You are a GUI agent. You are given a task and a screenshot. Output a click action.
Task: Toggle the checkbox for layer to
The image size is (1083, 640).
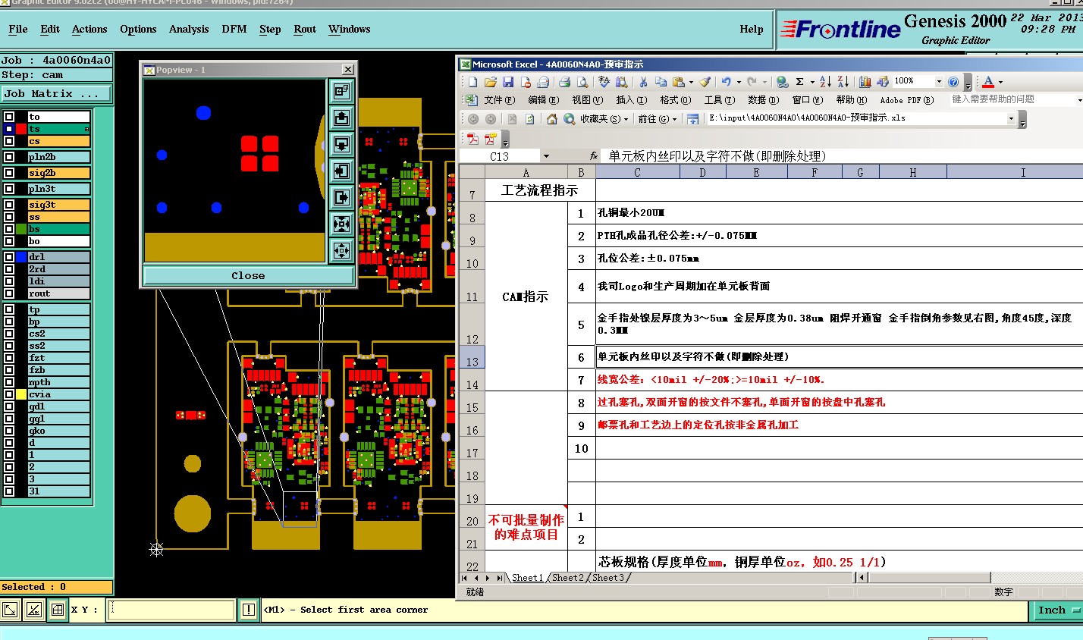click(x=9, y=117)
